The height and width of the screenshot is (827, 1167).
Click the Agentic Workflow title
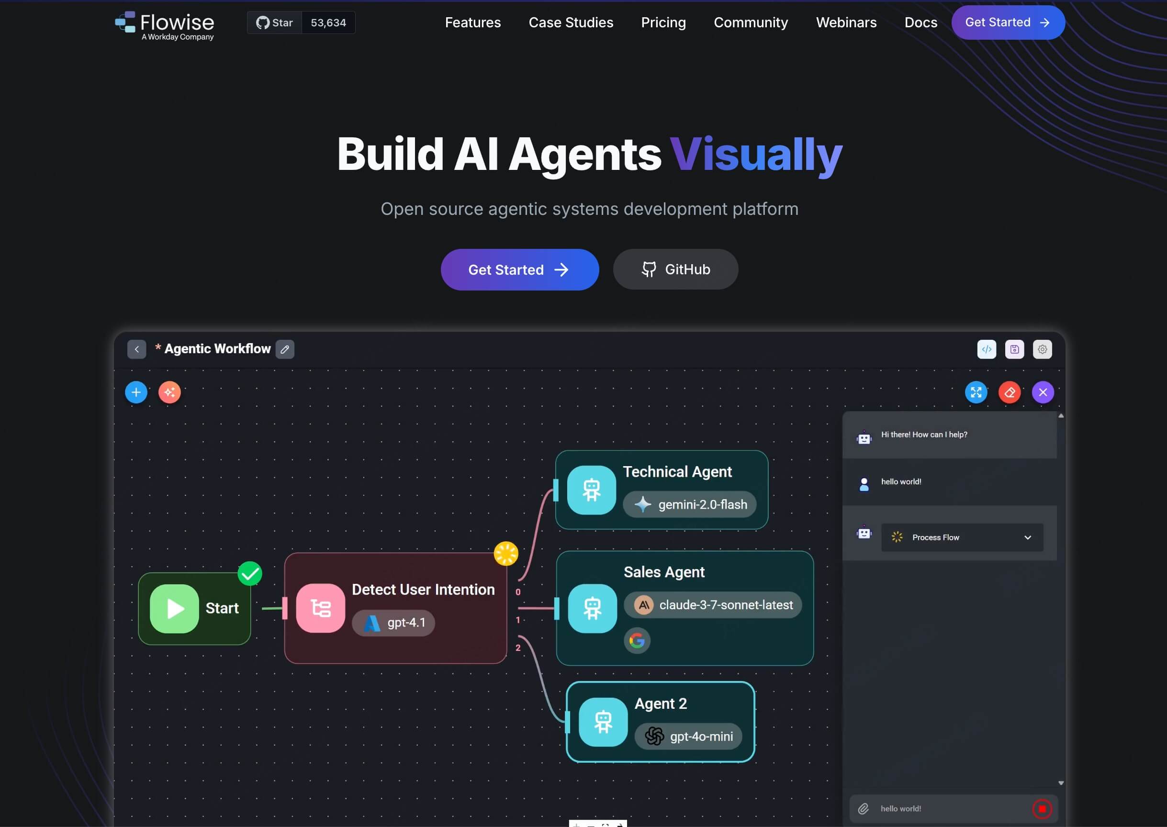(x=217, y=349)
